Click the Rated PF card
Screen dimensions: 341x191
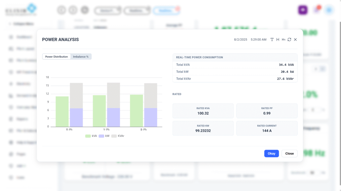click(267, 111)
